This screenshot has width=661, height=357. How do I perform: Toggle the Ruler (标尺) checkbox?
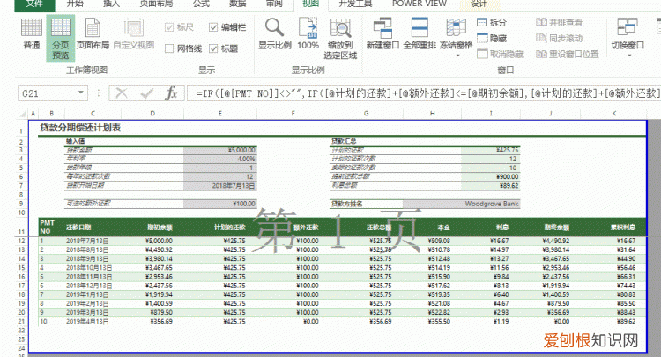tap(169, 27)
